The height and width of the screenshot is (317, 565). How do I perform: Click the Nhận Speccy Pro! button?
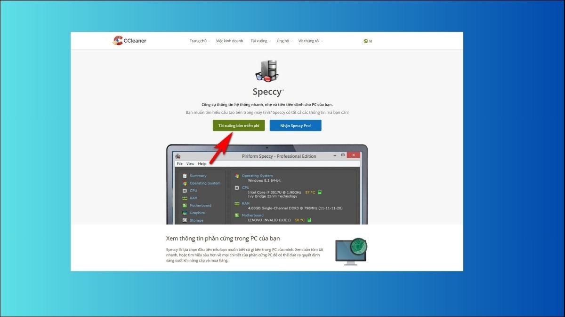296,125
